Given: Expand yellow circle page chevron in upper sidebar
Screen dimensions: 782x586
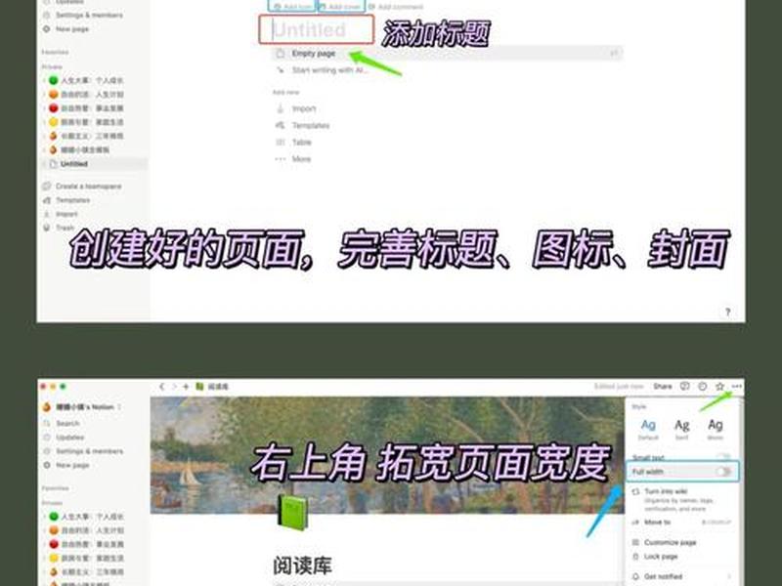Looking at the screenshot, I should (44, 122).
